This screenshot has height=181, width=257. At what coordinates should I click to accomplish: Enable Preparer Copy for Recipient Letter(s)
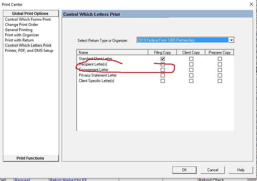pos(220,64)
